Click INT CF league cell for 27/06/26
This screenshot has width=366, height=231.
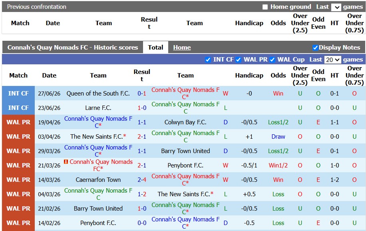tap(18, 94)
